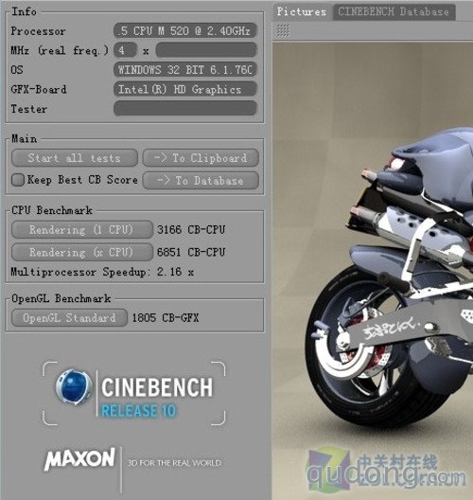Open the CINEBENCH Database tab
This screenshot has width=473, height=500.
tap(394, 11)
